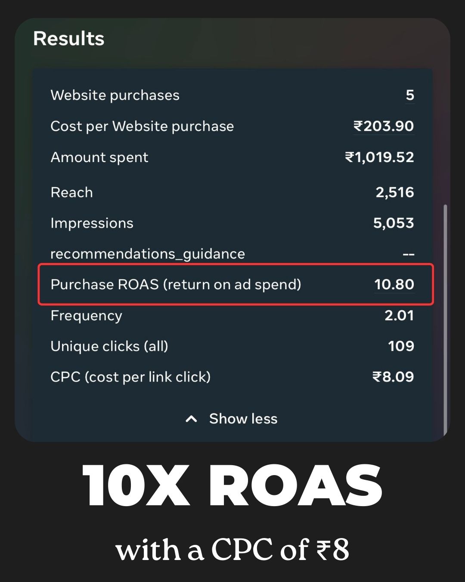Click the recommendations_guidance row label
The height and width of the screenshot is (582, 465).
148,254
